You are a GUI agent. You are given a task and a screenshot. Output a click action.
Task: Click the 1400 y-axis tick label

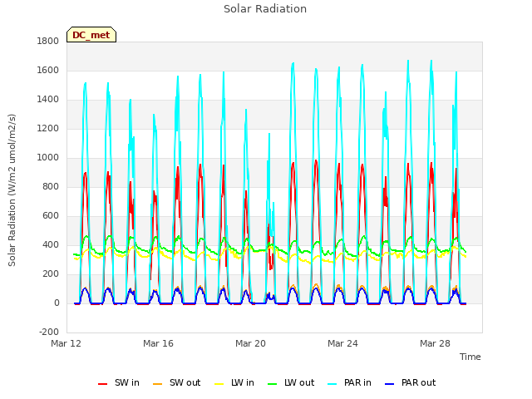pyautogui.click(x=48, y=100)
